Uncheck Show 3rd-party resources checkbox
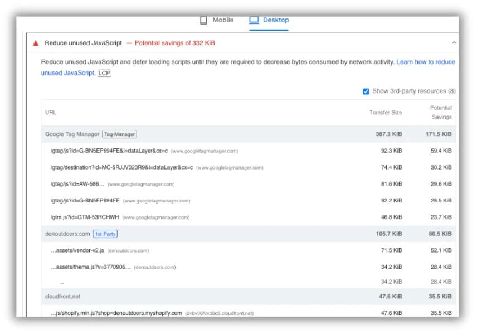Image resolution: width=477 pixels, height=334 pixels. tap(366, 91)
